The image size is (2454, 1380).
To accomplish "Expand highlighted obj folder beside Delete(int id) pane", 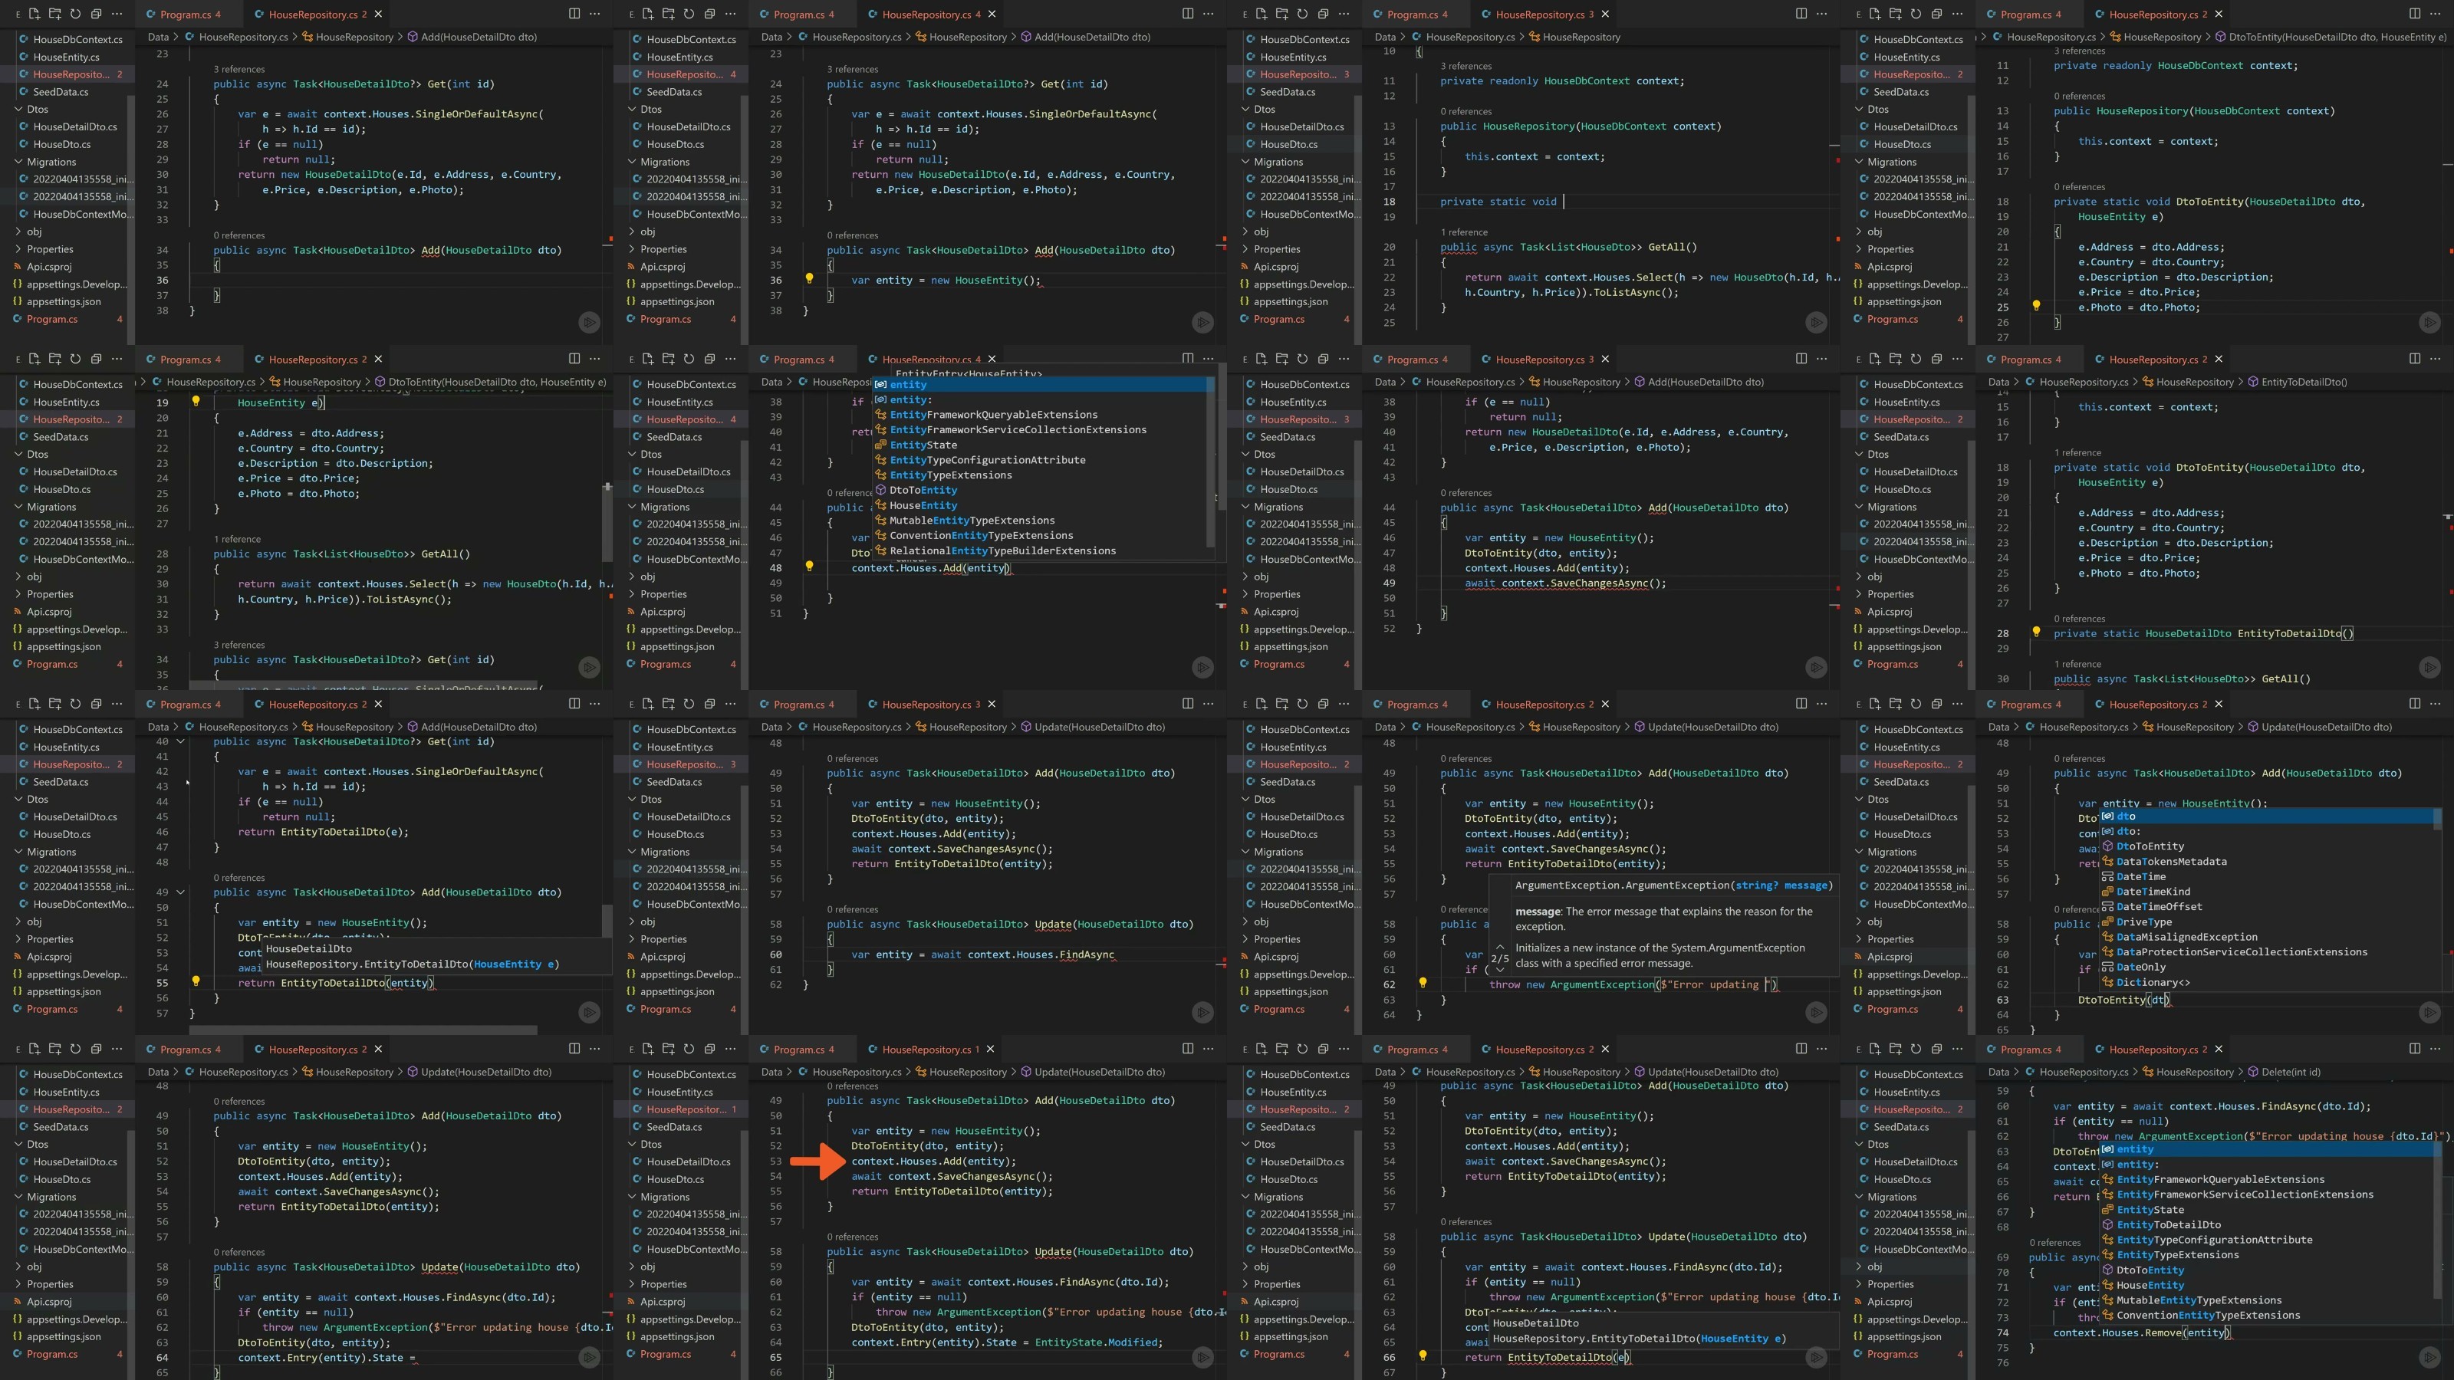I will pyautogui.click(x=1873, y=1267).
